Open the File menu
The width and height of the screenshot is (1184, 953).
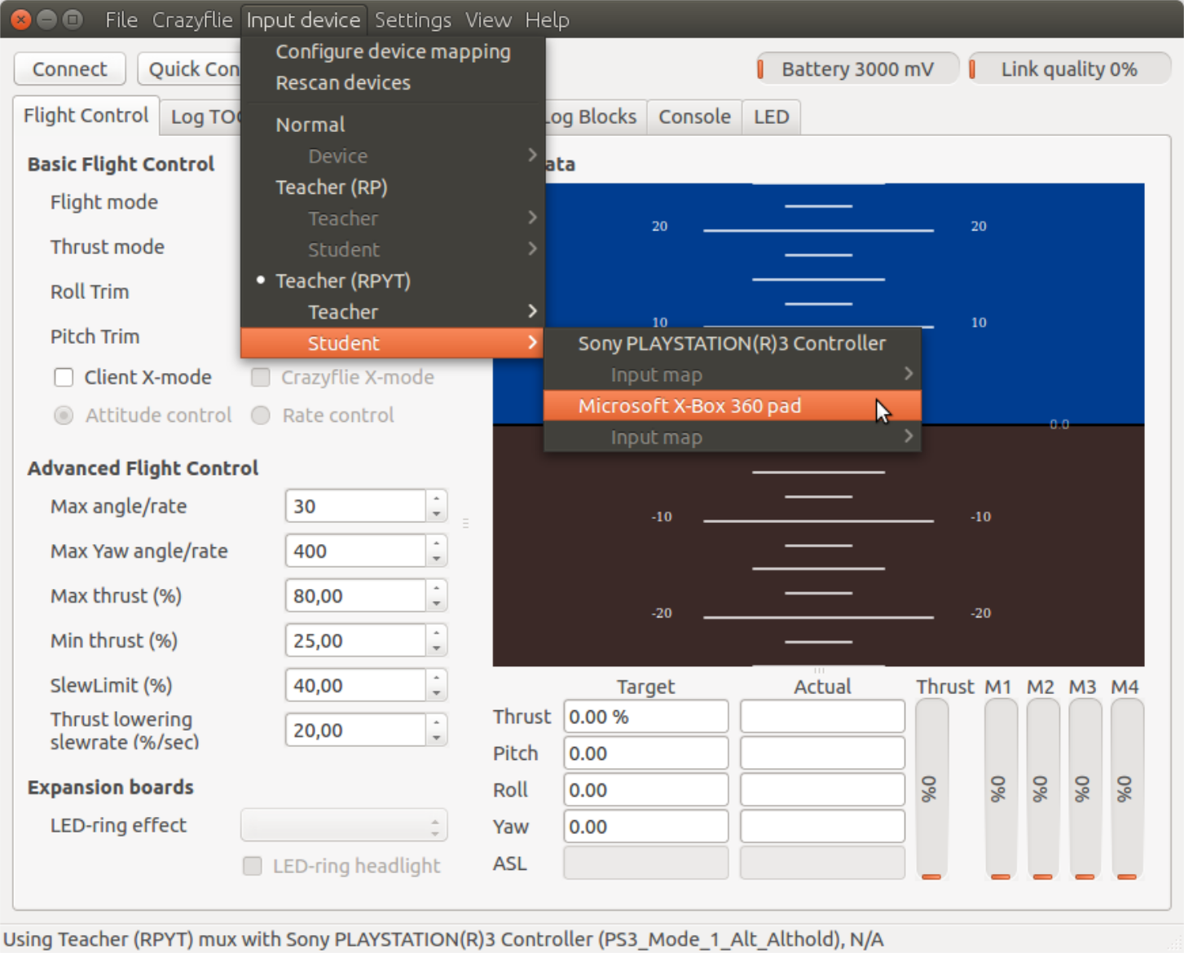pyautogui.click(x=121, y=20)
